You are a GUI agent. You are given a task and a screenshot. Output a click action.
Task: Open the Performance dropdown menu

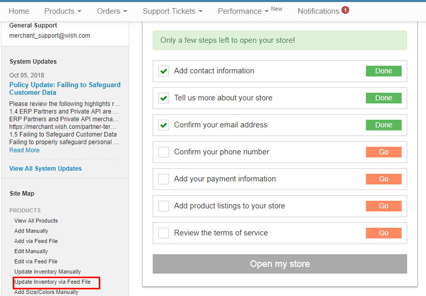pyautogui.click(x=243, y=11)
